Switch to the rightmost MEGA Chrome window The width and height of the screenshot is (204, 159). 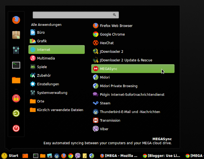195,155
